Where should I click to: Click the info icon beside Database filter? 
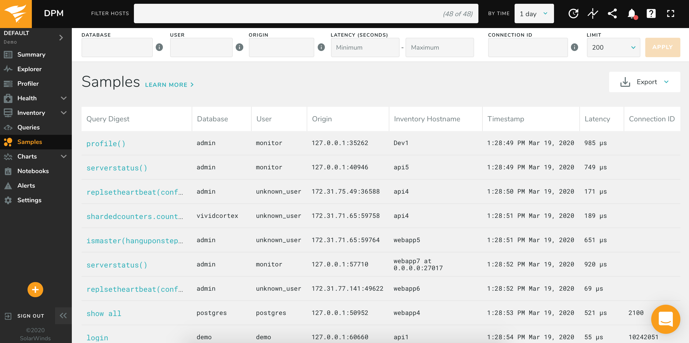(x=159, y=47)
